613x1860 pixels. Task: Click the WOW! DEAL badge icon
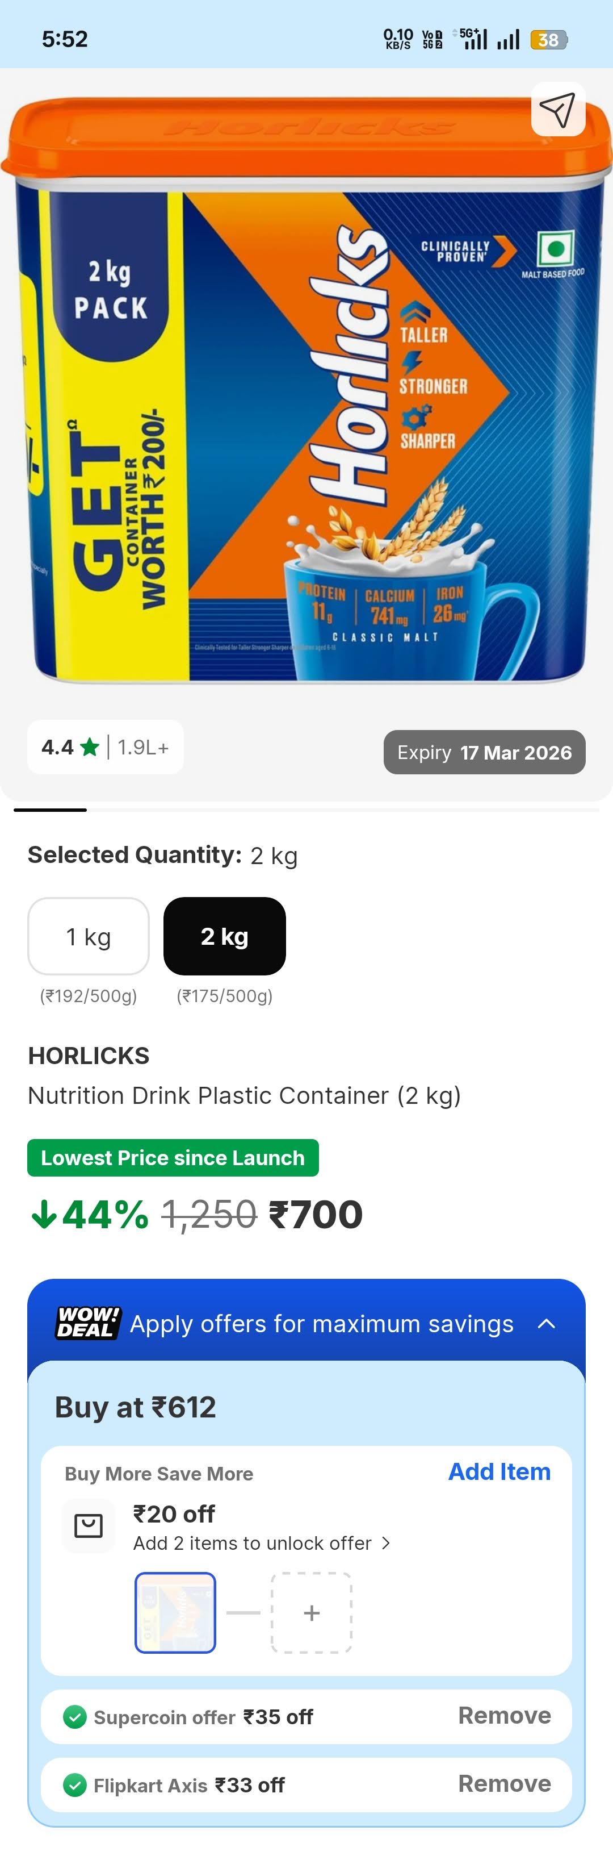[x=86, y=1324]
